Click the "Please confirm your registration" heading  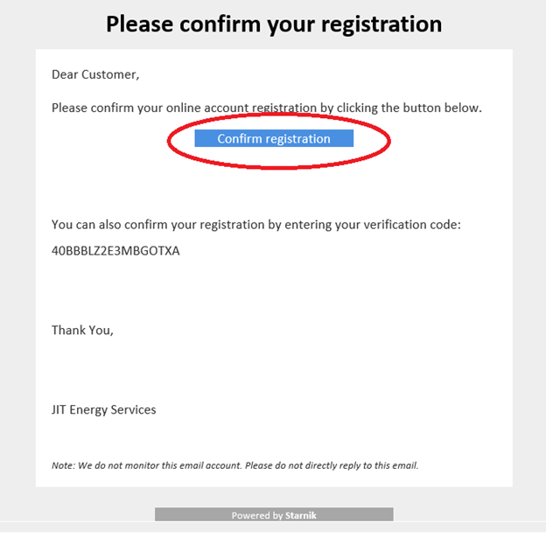[x=273, y=23]
